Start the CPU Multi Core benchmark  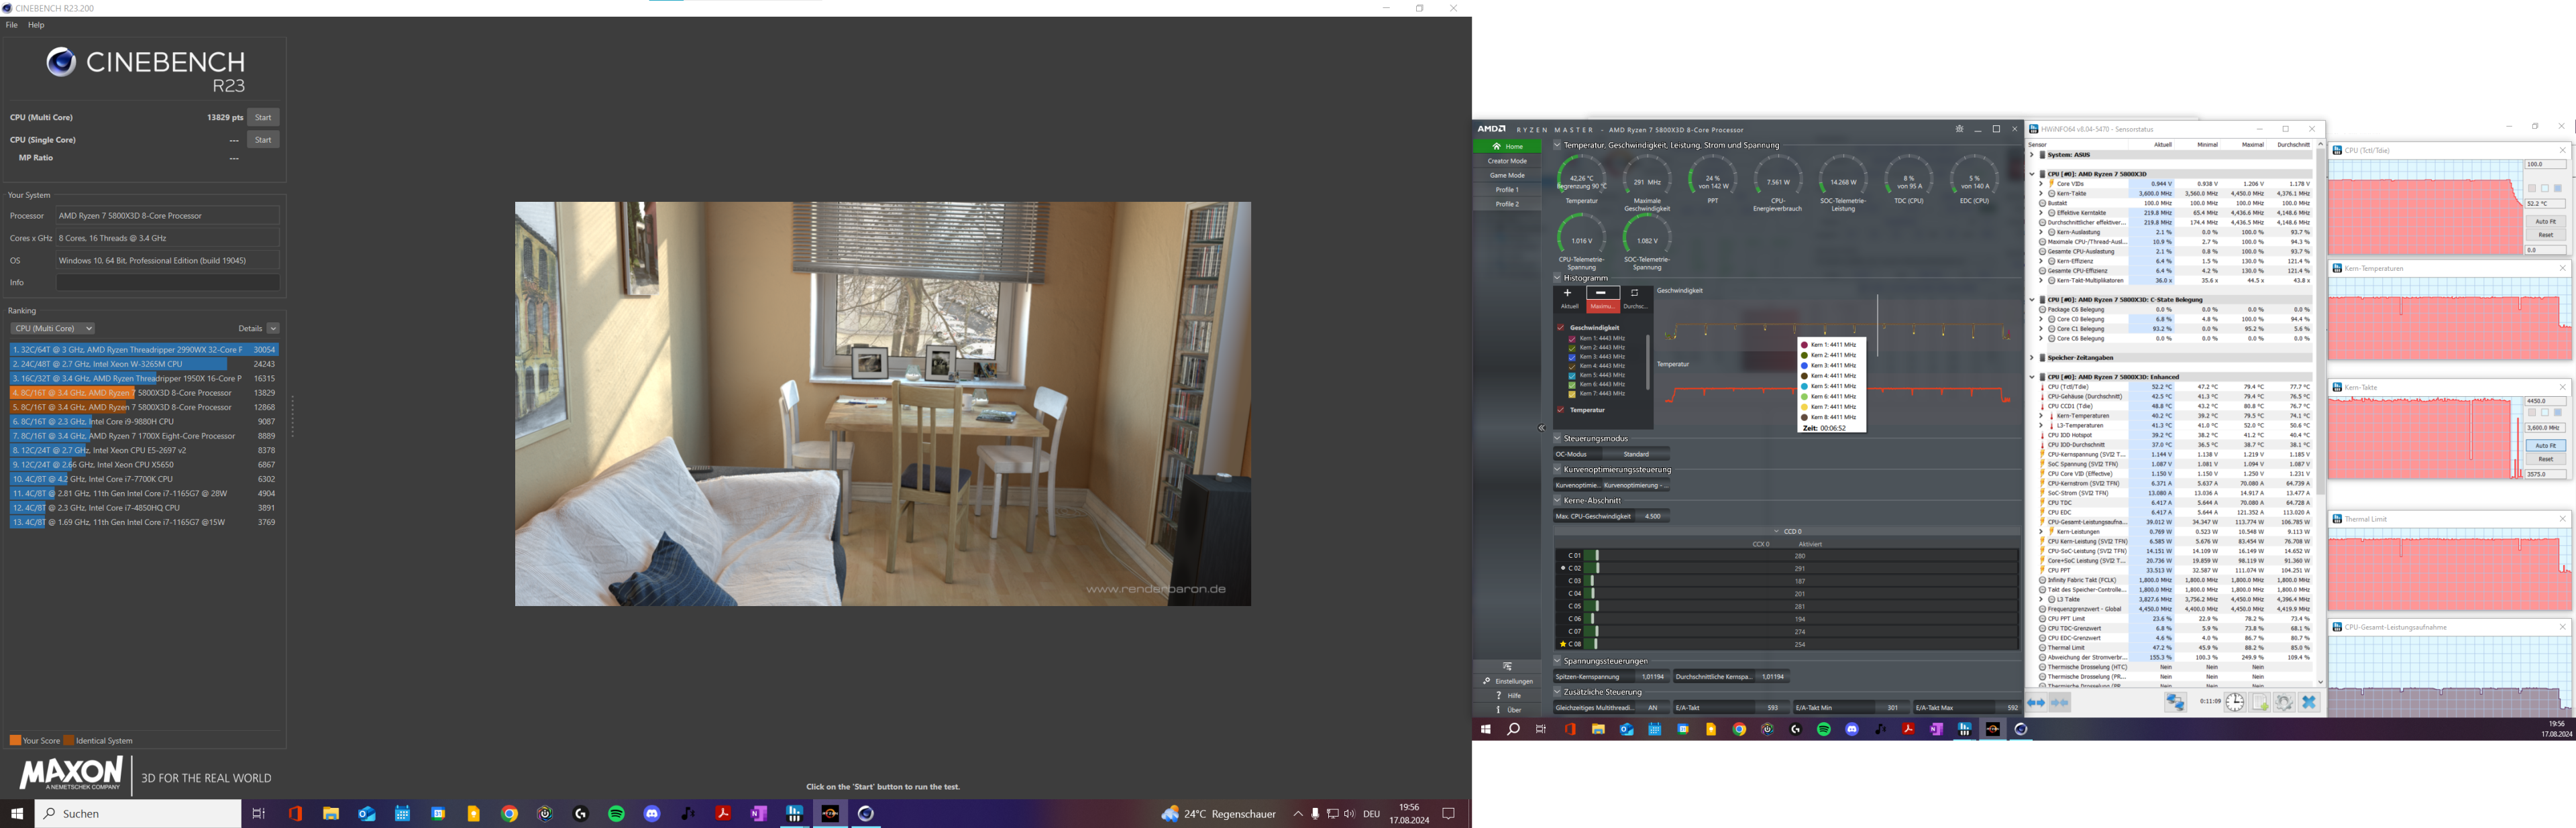(x=263, y=117)
